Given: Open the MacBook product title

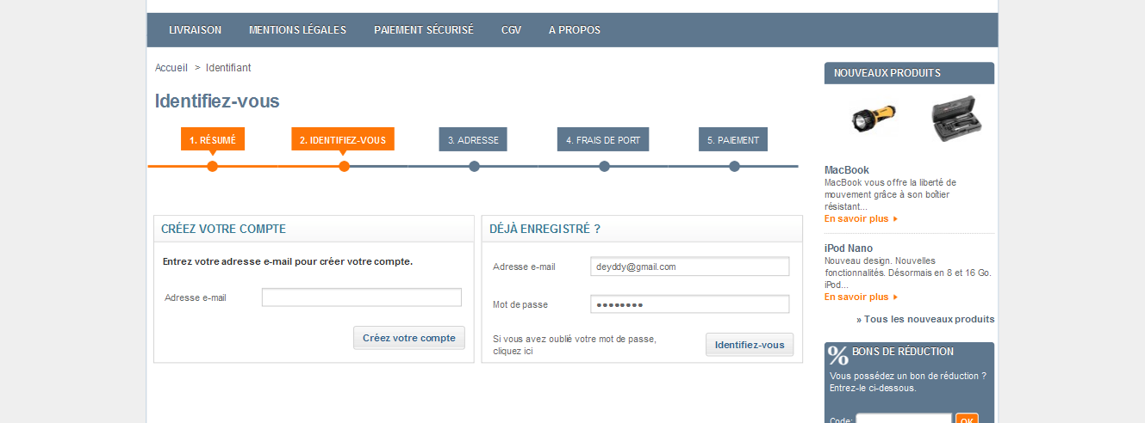Looking at the screenshot, I should pos(847,170).
